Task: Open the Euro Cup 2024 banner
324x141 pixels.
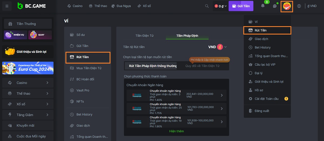Action: coord(28,68)
